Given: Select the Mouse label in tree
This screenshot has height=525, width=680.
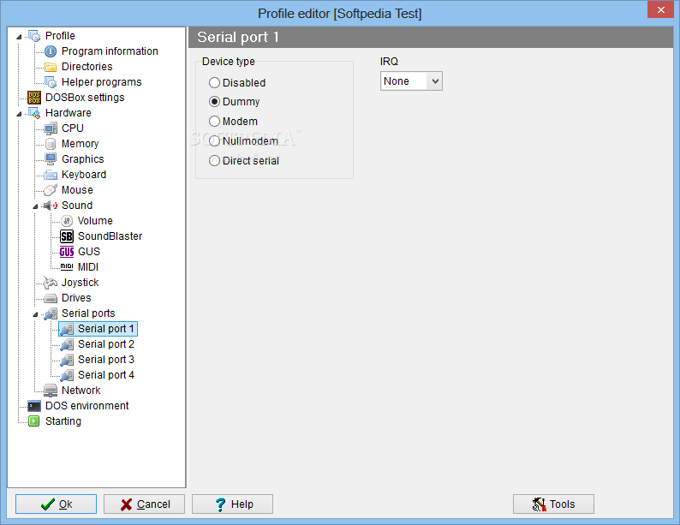Looking at the screenshot, I should click(x=77, y=190).
